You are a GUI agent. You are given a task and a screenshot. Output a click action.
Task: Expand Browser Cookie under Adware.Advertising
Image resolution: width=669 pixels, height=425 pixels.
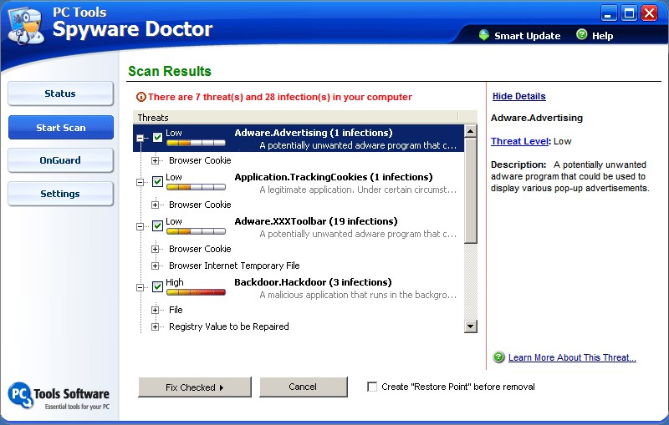[155, 160]
